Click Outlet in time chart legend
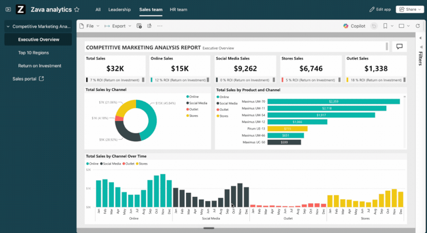Screen dimensions: 427x233 pos(128,163)
